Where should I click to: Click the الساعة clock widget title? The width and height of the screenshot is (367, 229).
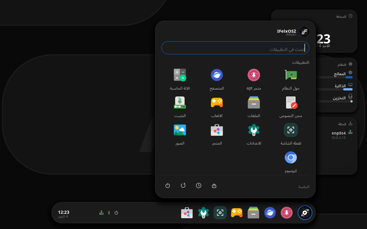[x=341, y=16]
